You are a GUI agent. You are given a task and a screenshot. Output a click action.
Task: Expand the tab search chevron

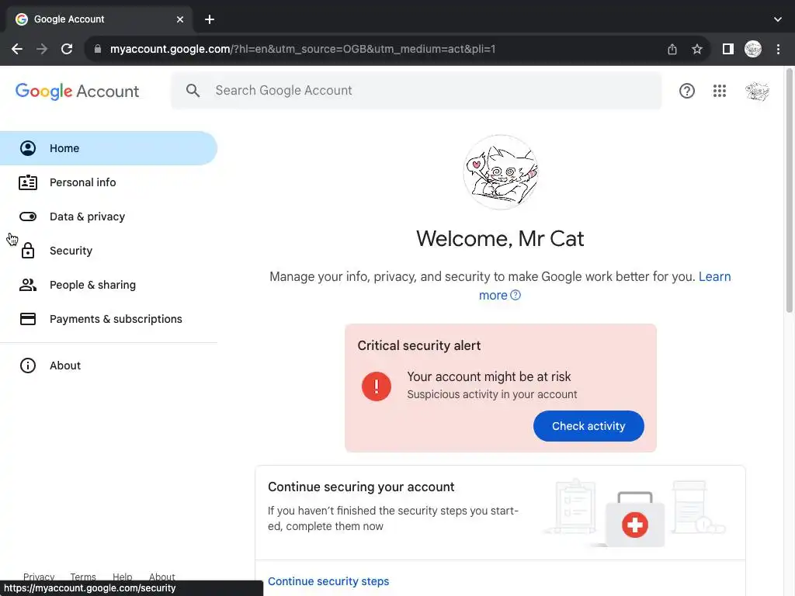778,19
